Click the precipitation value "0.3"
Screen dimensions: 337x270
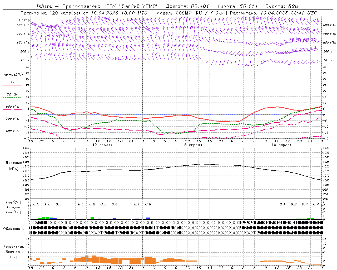58,204
